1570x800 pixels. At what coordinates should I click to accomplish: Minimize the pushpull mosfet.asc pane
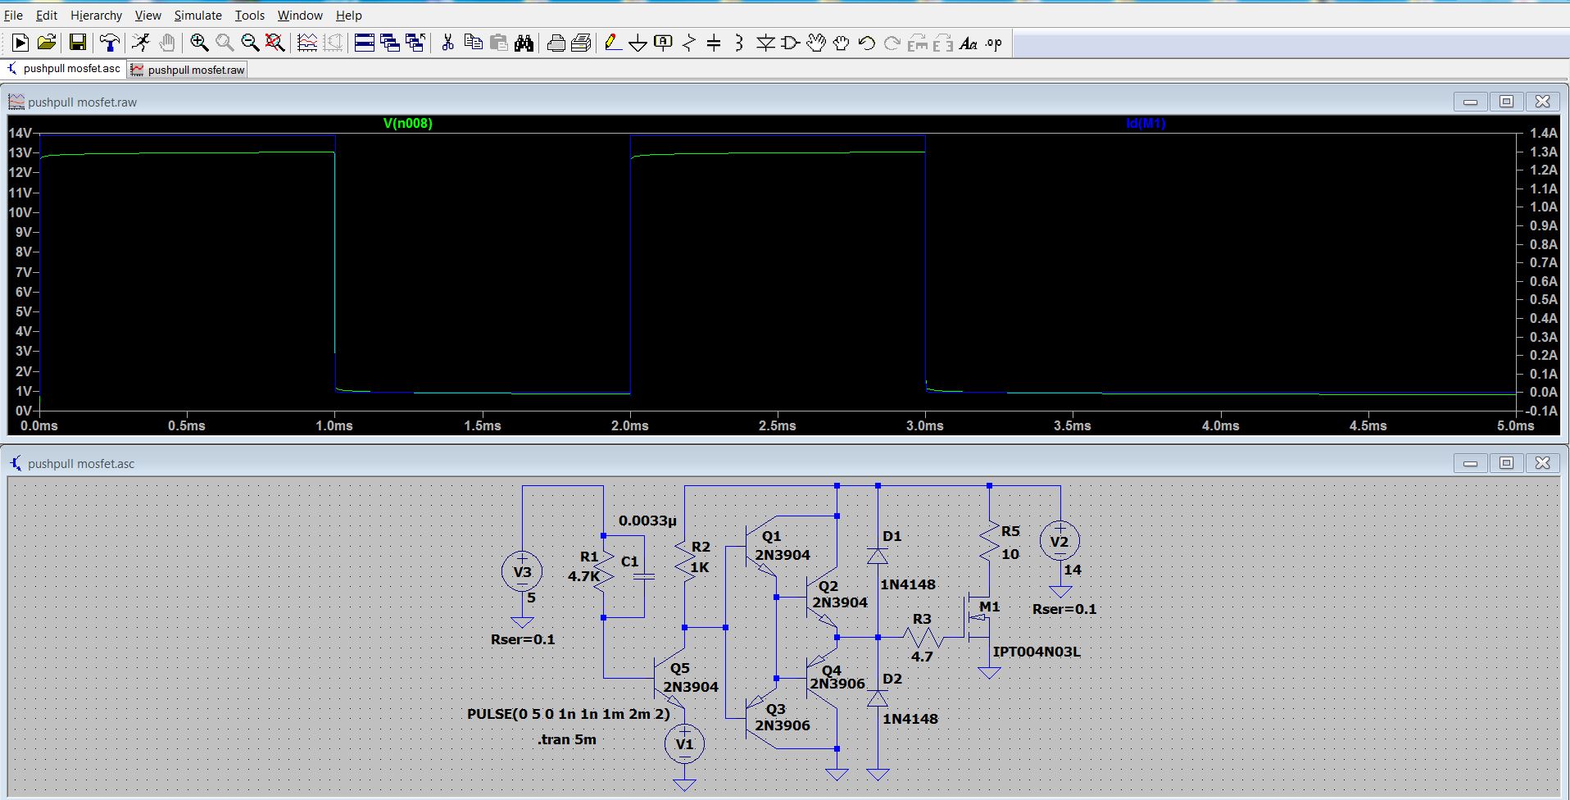point(1470,463)
